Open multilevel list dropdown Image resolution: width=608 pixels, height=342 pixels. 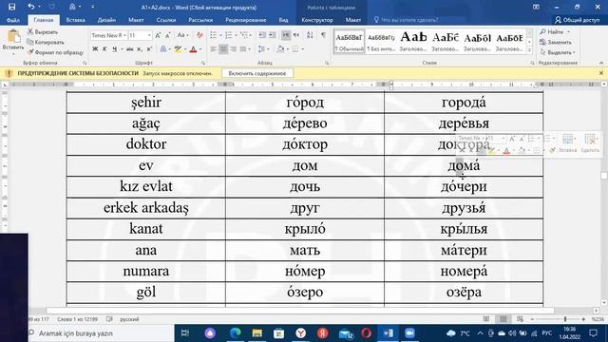tap(251, 35)
